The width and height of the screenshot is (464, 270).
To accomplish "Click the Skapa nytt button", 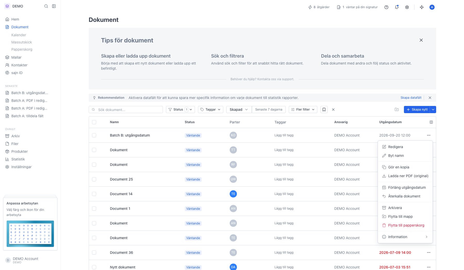I will pyautogui.click(x=417, y=110).
